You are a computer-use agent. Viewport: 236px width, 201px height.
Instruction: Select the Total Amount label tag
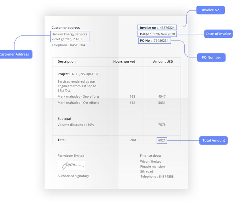(213, 140)
